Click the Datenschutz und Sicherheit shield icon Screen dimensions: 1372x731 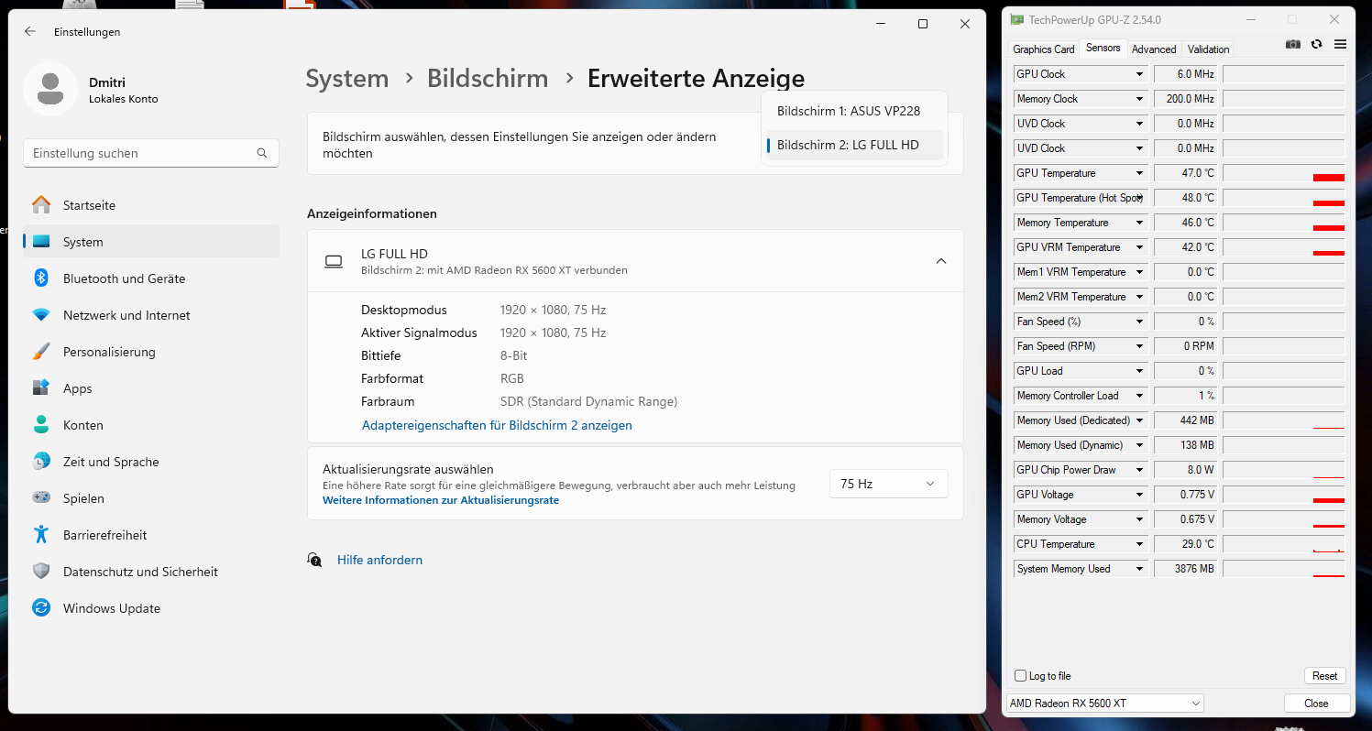tap(41, 572)
